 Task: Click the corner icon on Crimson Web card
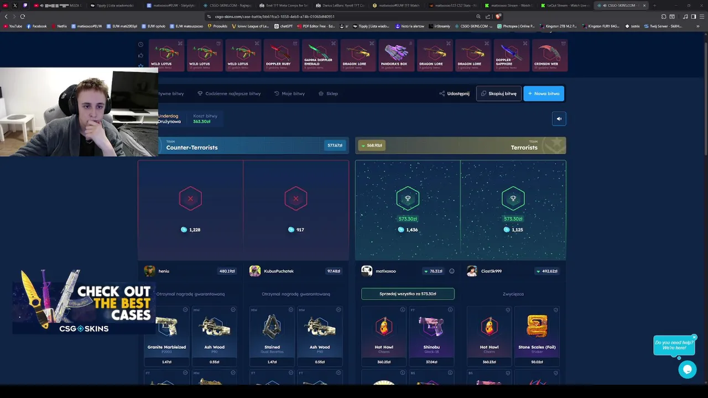click(563, 43)
